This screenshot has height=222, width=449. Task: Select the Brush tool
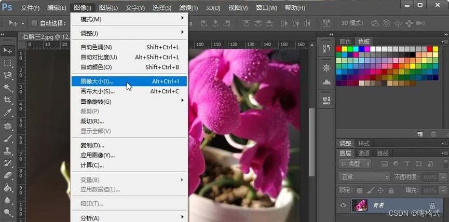coord(8,138)
